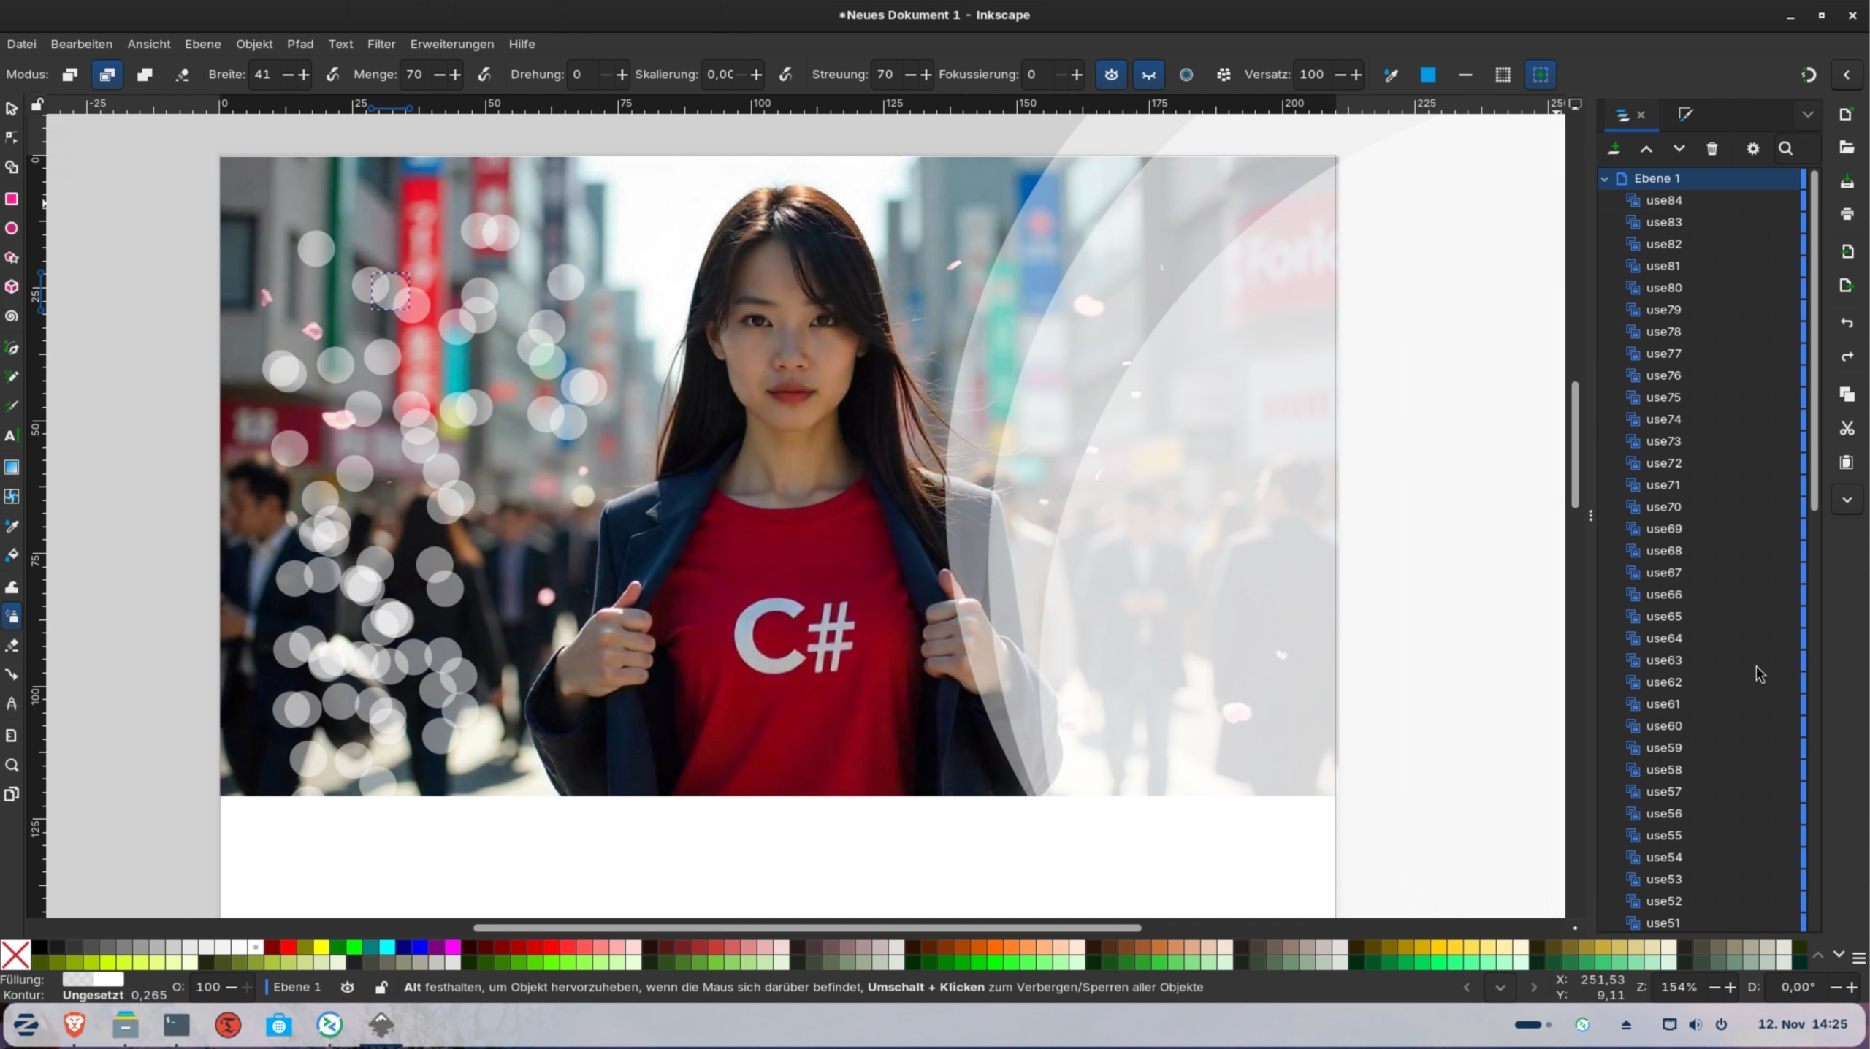This screenshot has width=1870, height=1049.
Task: Select the Gradient tool
Action: point(11,467)
